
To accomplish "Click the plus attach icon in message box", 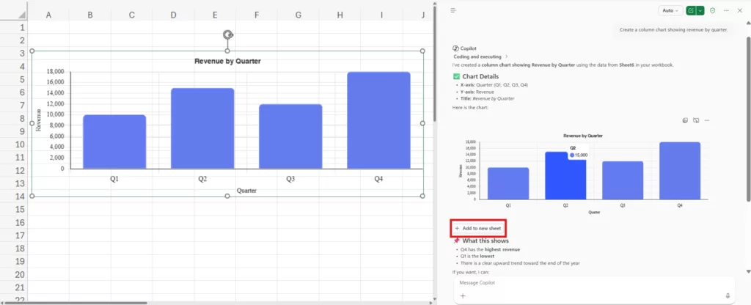I will click(463, 296).
